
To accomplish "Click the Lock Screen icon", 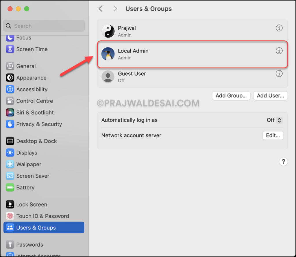I will 10,204.
